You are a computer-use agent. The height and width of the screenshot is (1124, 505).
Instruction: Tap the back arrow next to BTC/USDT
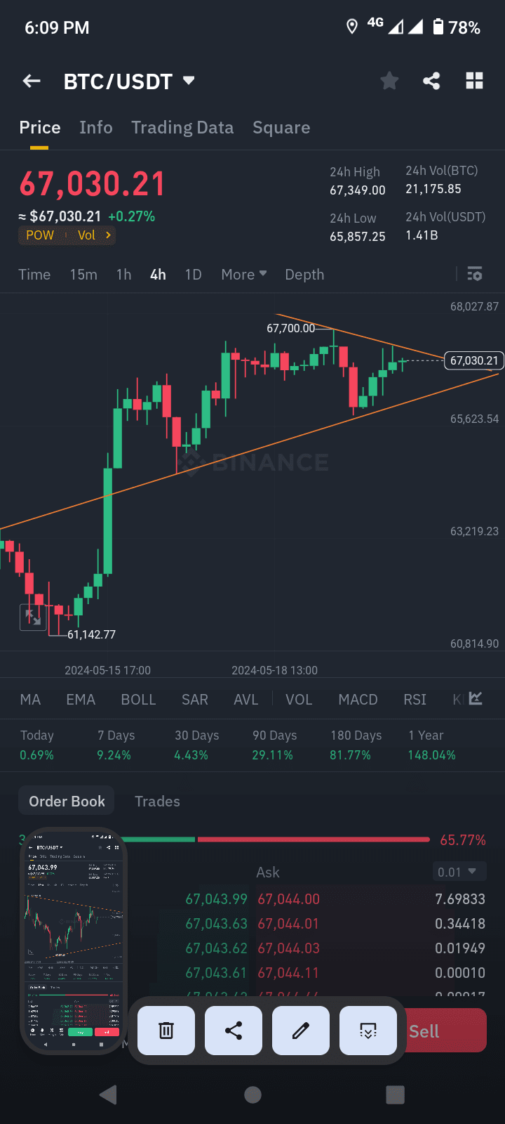(x=31, y=81)
